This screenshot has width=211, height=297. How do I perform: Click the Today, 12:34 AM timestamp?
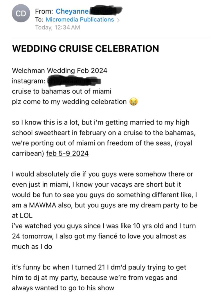(x=57, y=28)
